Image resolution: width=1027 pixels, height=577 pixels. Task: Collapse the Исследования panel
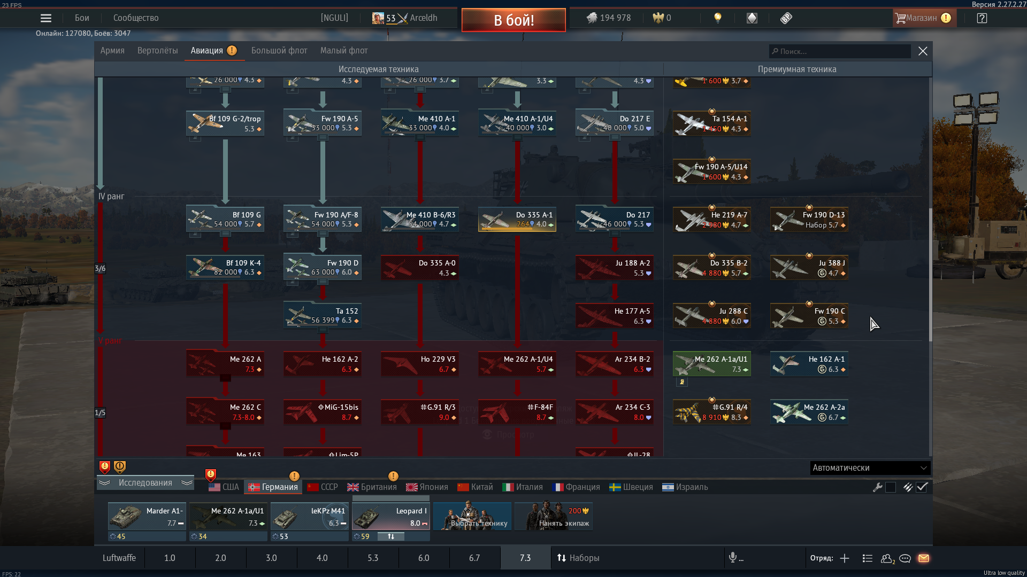click(145, 483)
